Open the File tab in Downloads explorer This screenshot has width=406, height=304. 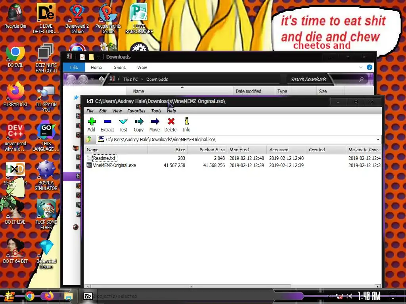74,67
